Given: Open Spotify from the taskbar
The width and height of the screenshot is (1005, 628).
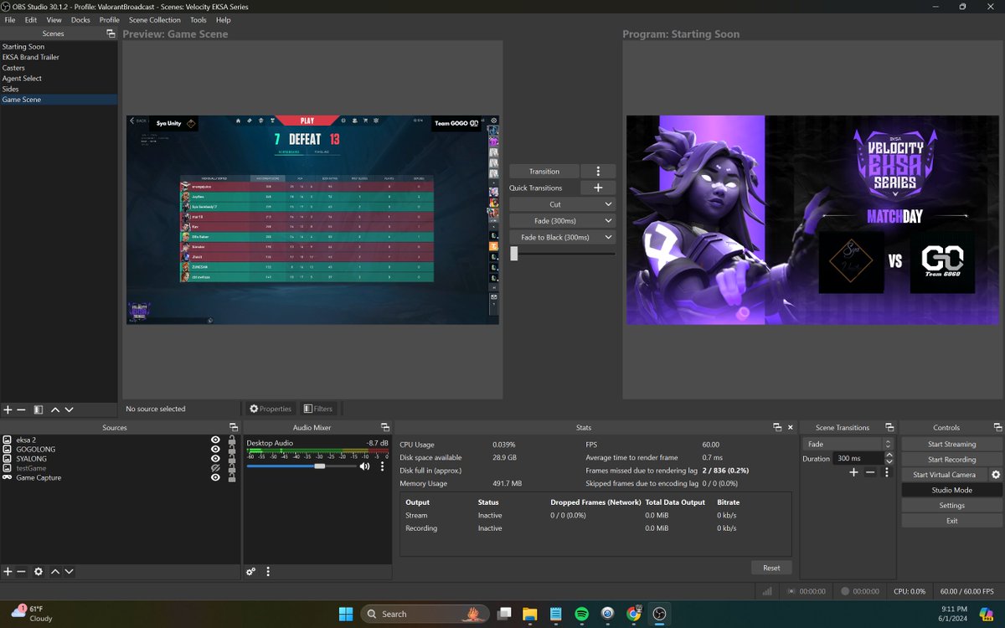Looking at the screenshot, I should click(x=581, y=614).
